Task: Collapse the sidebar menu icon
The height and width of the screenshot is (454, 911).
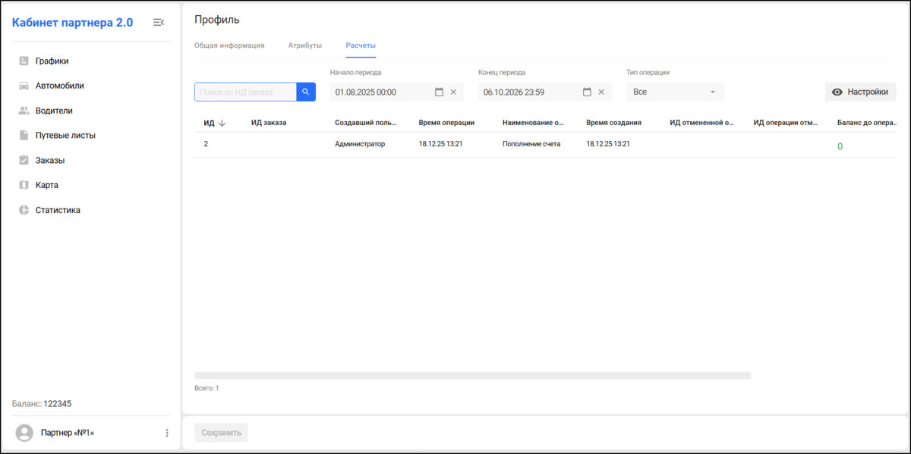Action: (x=158, y=23)
